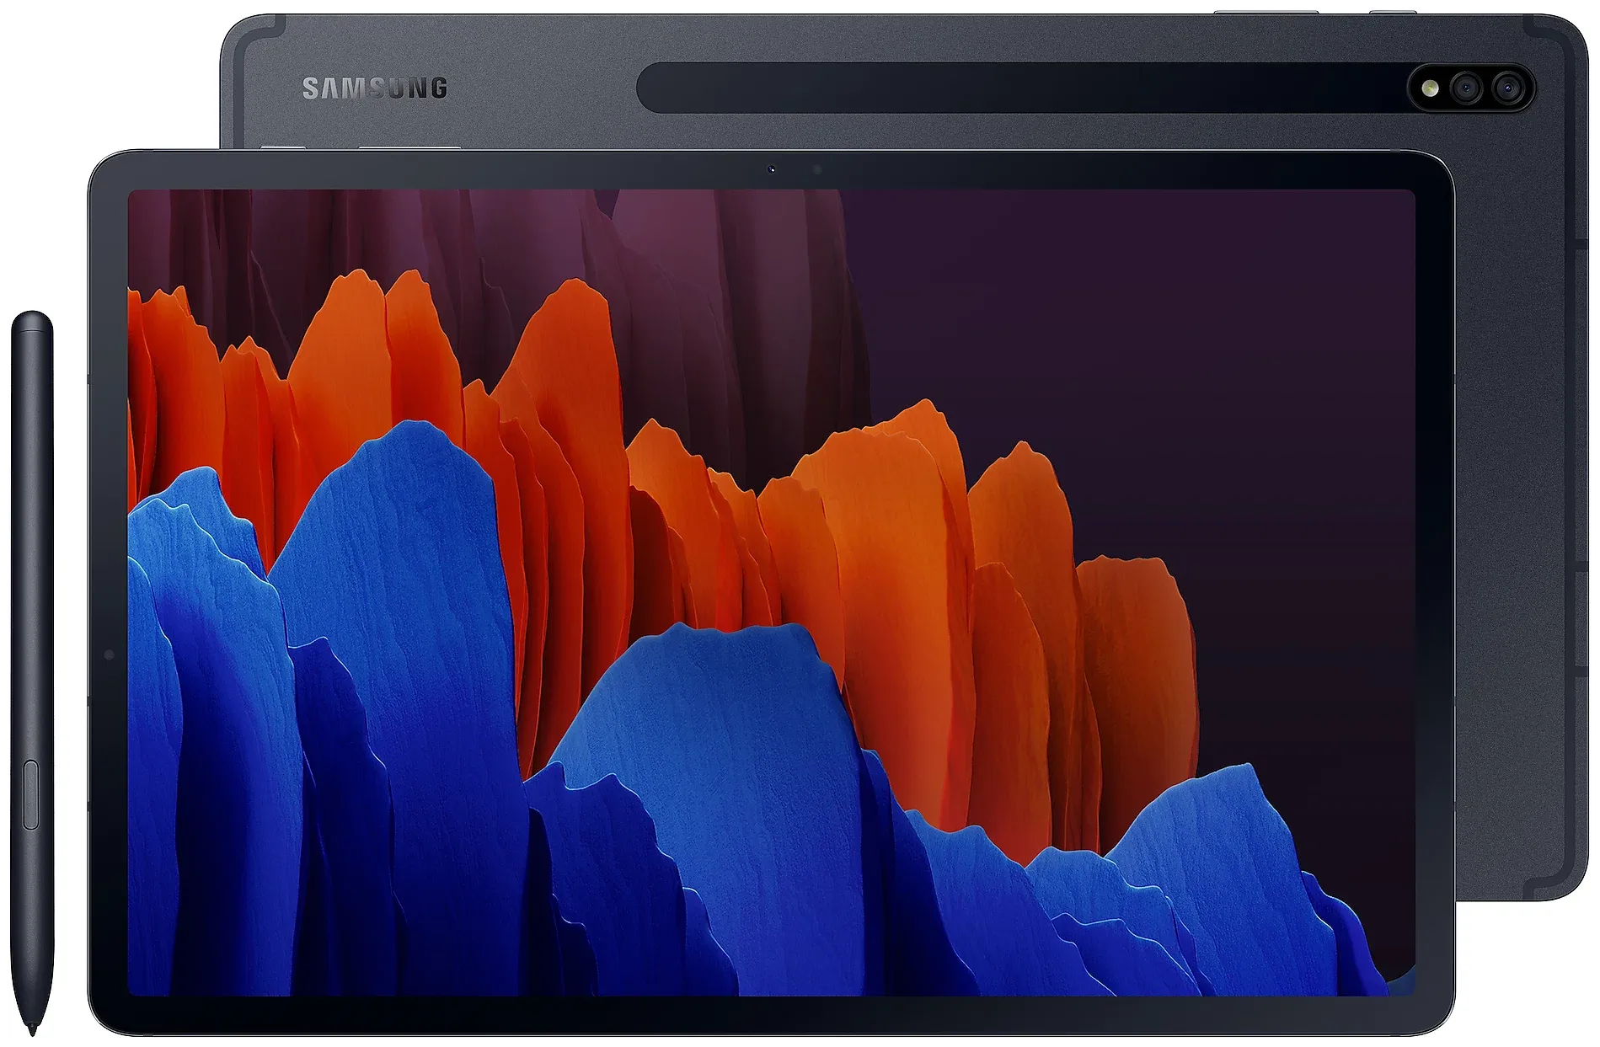Click the S Pen magnetic charging strip
This screenshot has width=1600, height=1047.
[1021, 88]
